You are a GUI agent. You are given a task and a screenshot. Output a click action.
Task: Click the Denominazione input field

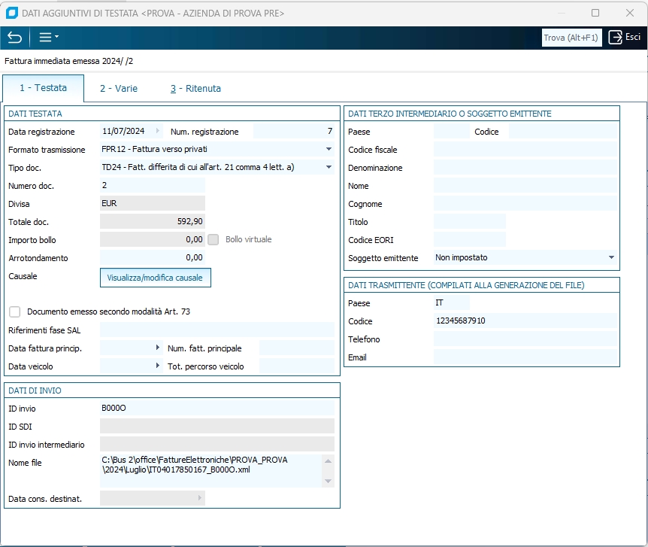coord(525,168)
